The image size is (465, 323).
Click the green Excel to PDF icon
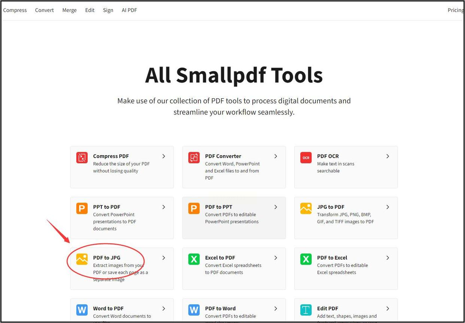click(194, 259)
